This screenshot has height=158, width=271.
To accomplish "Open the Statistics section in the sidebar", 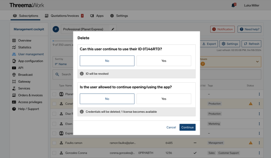I will [25, 47].
